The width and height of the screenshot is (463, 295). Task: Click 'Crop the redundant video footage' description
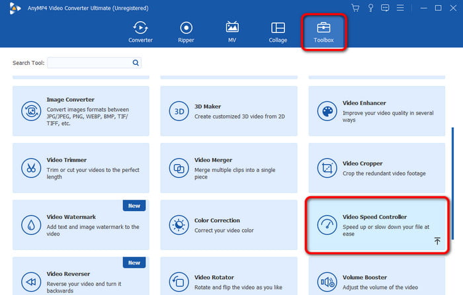tap(384, 173)
